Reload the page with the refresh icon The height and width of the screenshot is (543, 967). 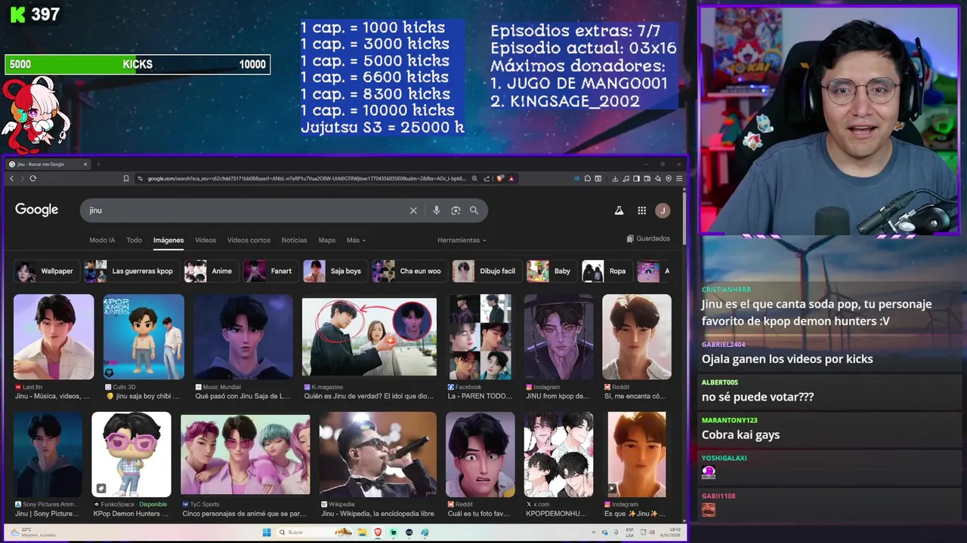tap(33, 179)
